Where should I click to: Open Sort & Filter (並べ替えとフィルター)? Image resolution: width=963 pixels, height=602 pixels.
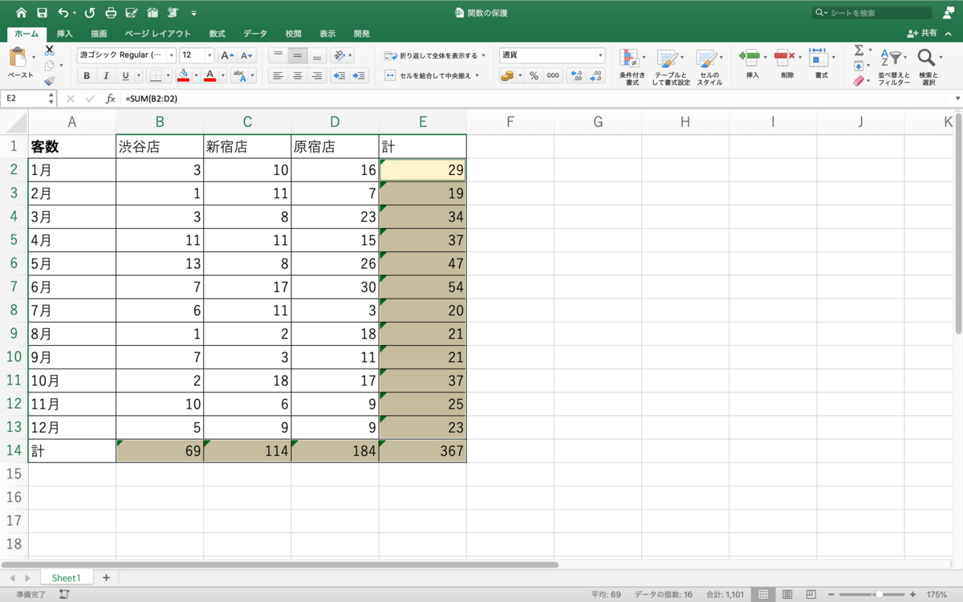tap(893, 66)
